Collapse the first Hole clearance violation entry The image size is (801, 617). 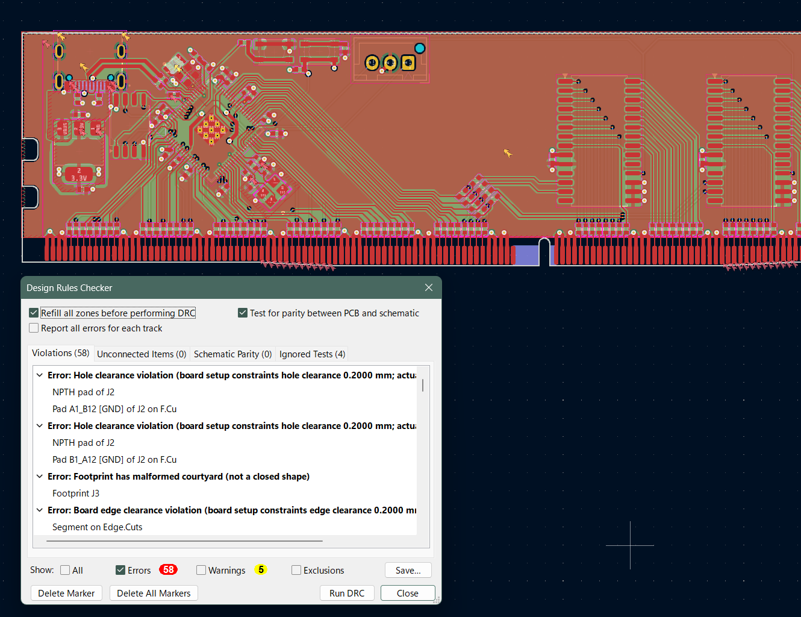coord(40,375)
